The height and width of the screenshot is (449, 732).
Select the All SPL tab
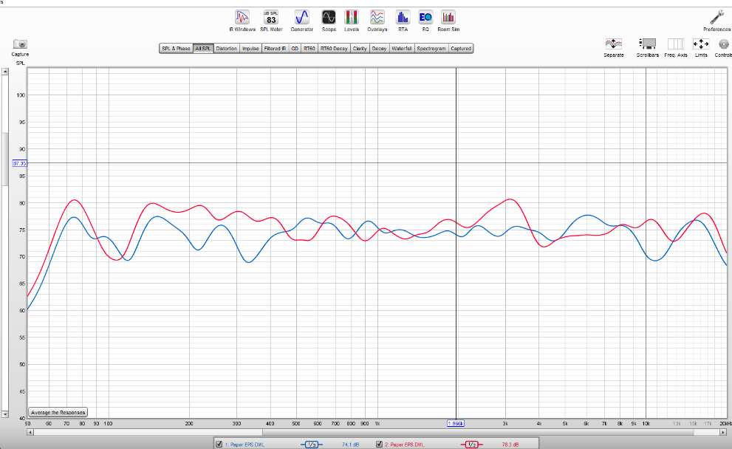point(203,49)
